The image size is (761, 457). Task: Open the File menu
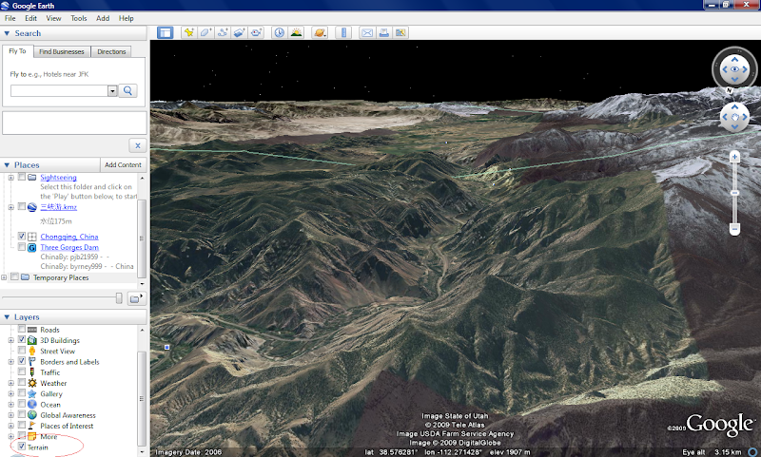point(10,18)
